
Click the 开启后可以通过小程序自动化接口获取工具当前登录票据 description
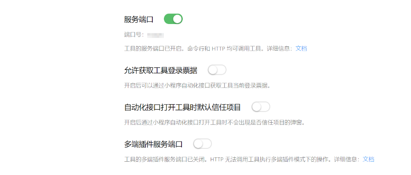pos(197,85)
